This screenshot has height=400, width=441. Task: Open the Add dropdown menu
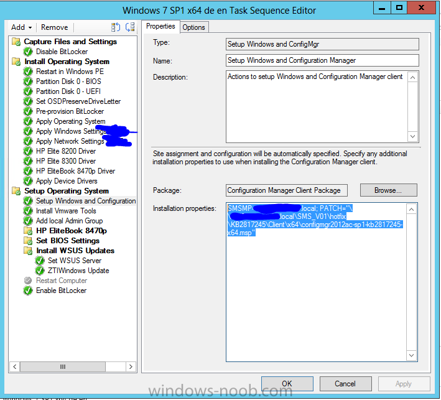click(21, 27)
